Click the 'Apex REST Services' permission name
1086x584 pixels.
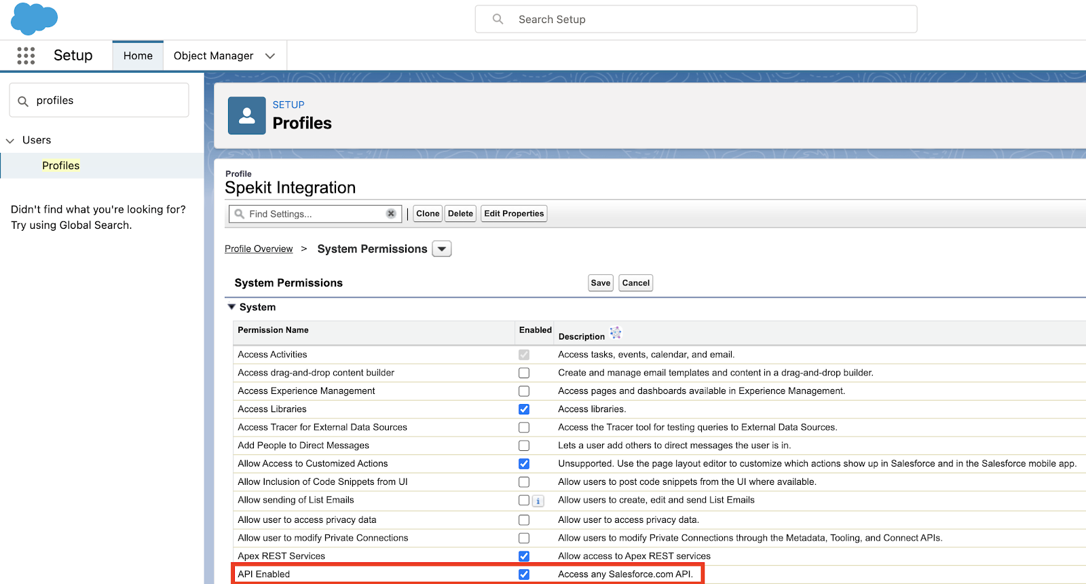click(x=281, y=556)
